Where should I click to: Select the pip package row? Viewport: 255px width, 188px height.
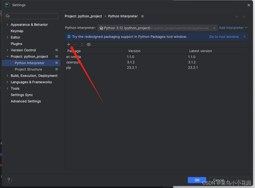157,67
